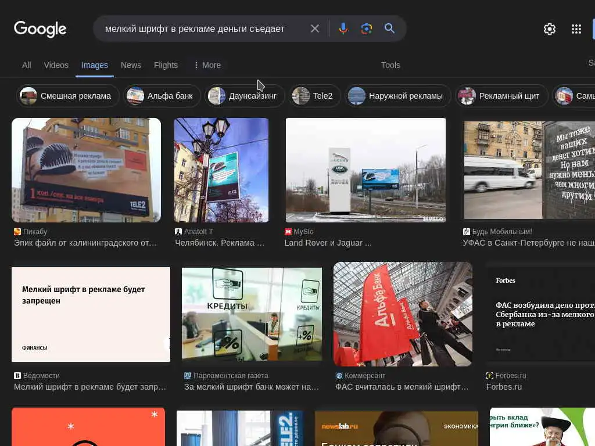Select the Наружной рекламы filter chip

[397, 96]
